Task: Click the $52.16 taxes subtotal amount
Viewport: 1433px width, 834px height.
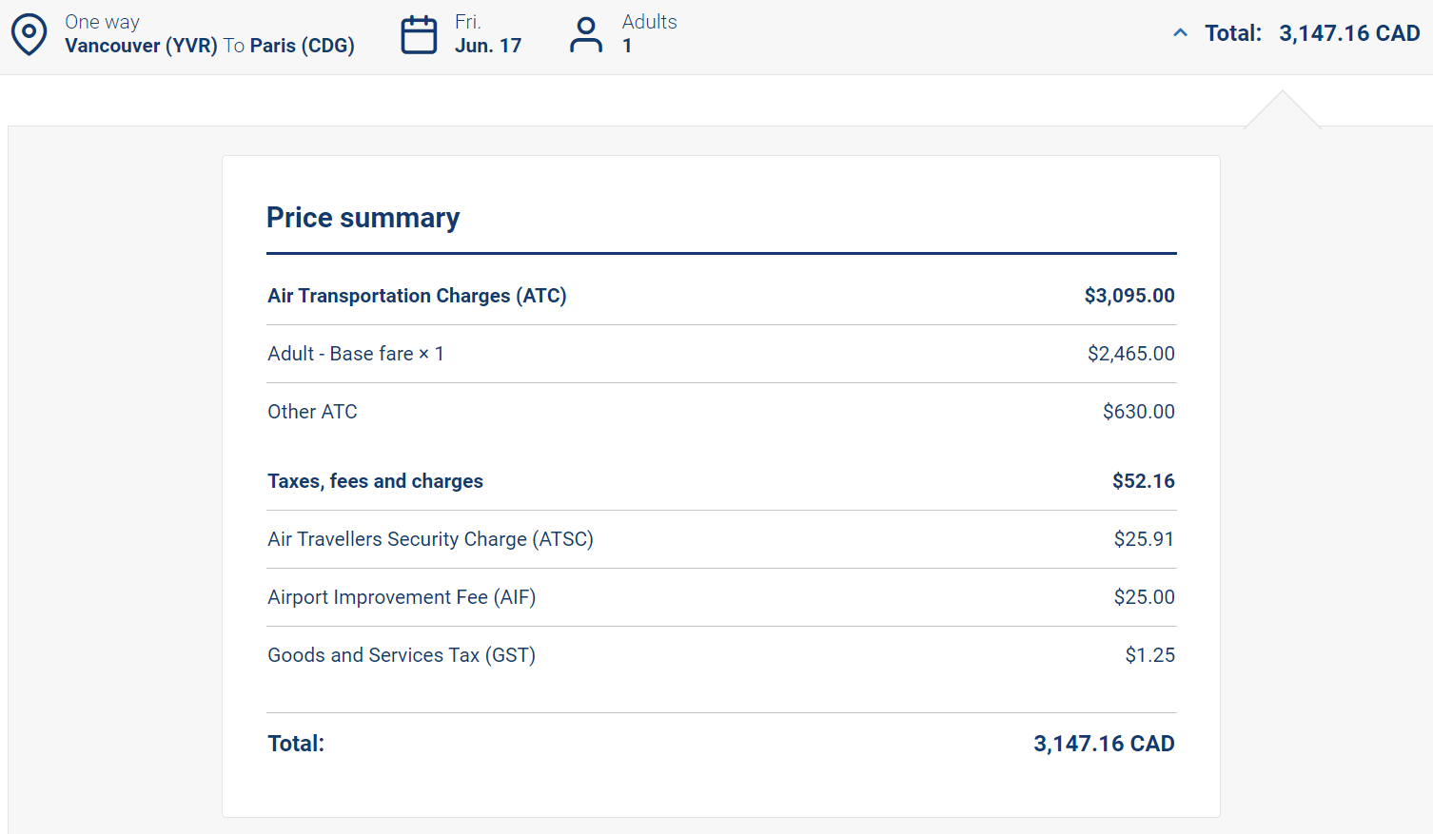Action: click(x=1143, y=481)
